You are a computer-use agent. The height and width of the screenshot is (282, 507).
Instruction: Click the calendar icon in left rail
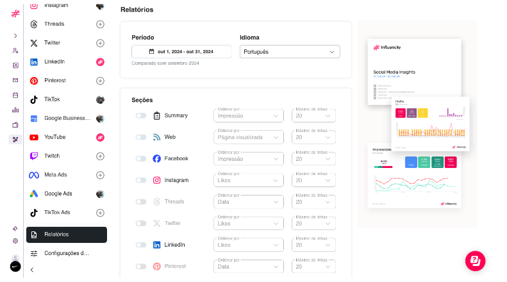(x=15, y=95)
